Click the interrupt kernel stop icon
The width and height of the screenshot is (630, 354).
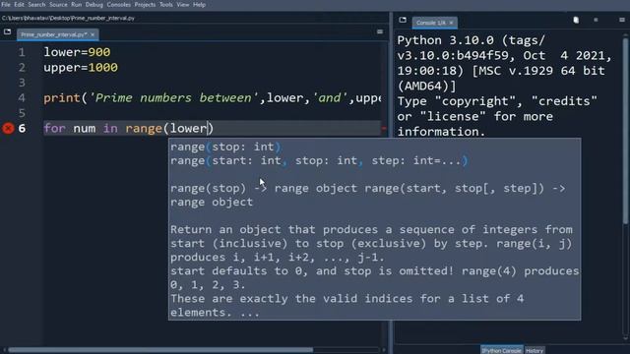click(x=596, y=20)
